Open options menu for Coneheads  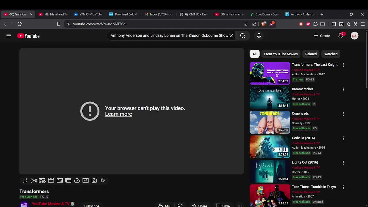(343, 114)
